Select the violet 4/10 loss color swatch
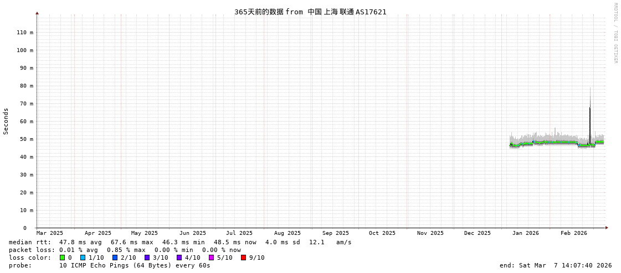Image resolution: width=621 pixels, height=273 pixels. point(179,258)
